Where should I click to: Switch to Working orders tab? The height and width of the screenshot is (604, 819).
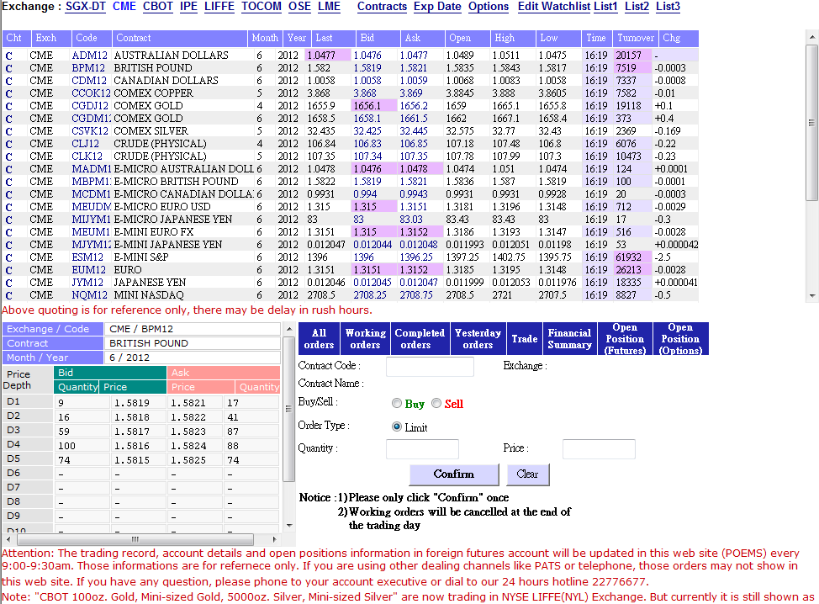coord(365,338)
